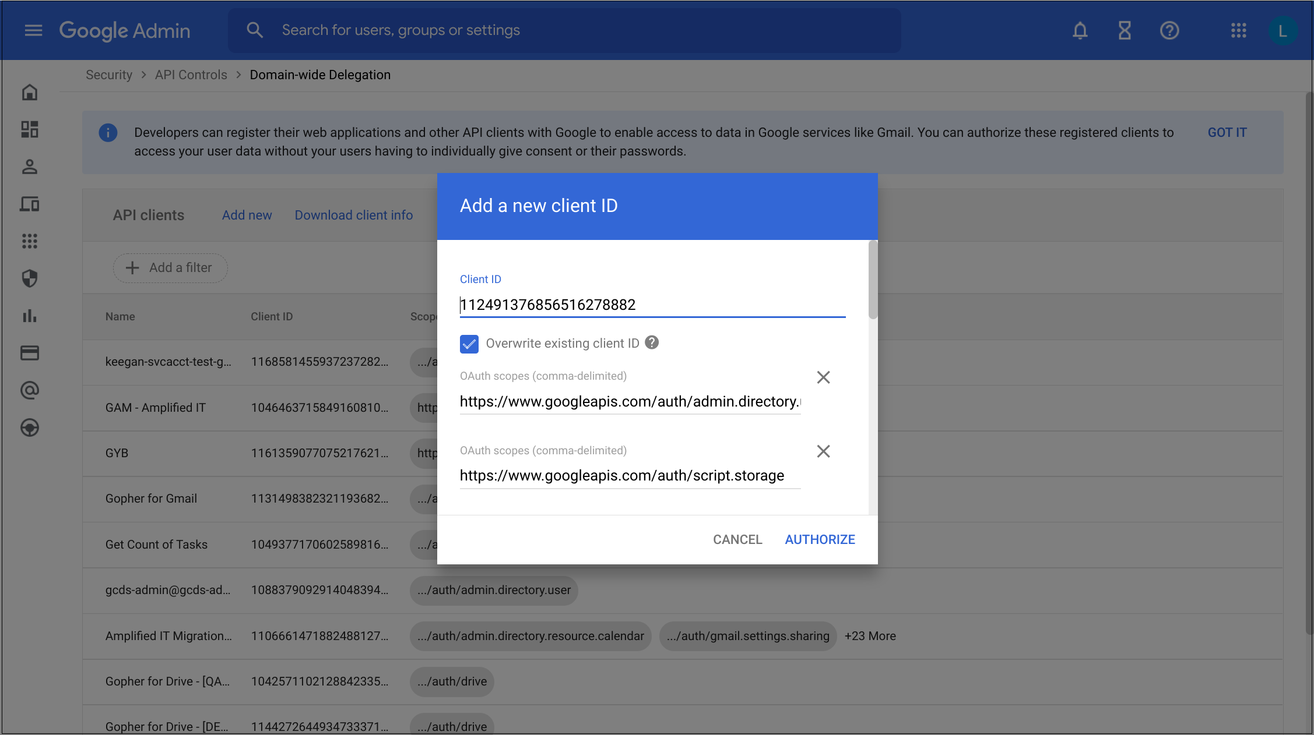Screen dimensions: 1314x735
Task: Select the Amplified IT Migration... row
Action: tap(682, 636)
